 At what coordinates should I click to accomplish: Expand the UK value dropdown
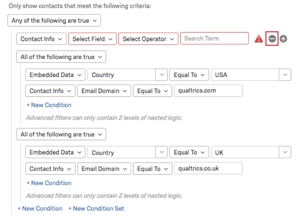(x=285, y=152)
